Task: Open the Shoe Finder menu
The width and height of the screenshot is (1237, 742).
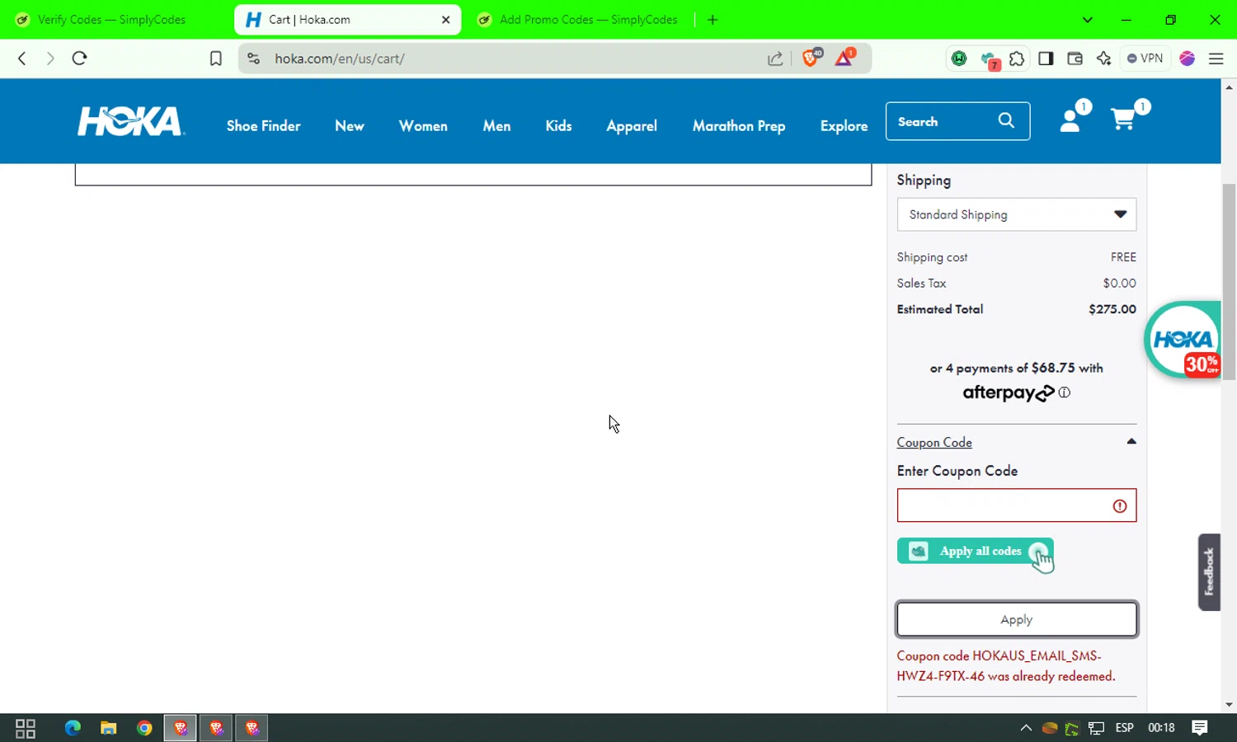Action: [x=264, y=126]
